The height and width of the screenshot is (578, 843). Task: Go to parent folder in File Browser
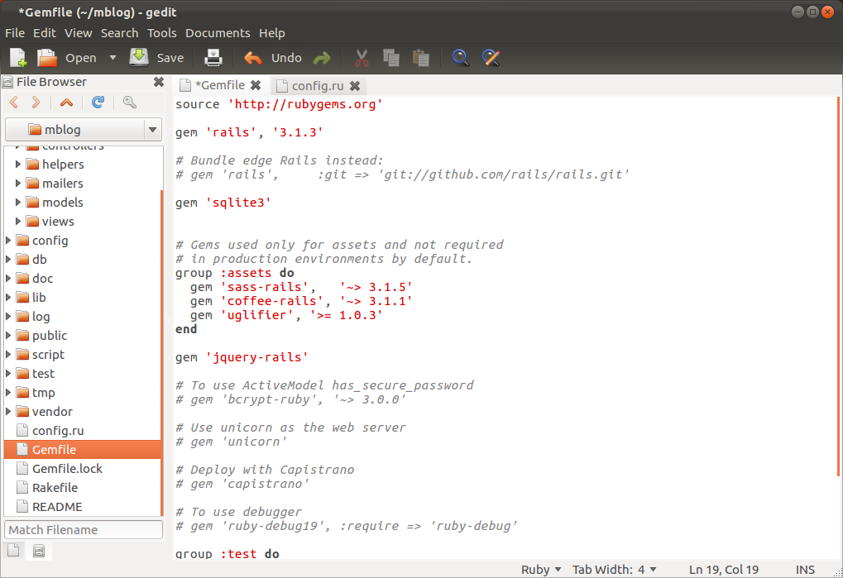tap(66, 103)
